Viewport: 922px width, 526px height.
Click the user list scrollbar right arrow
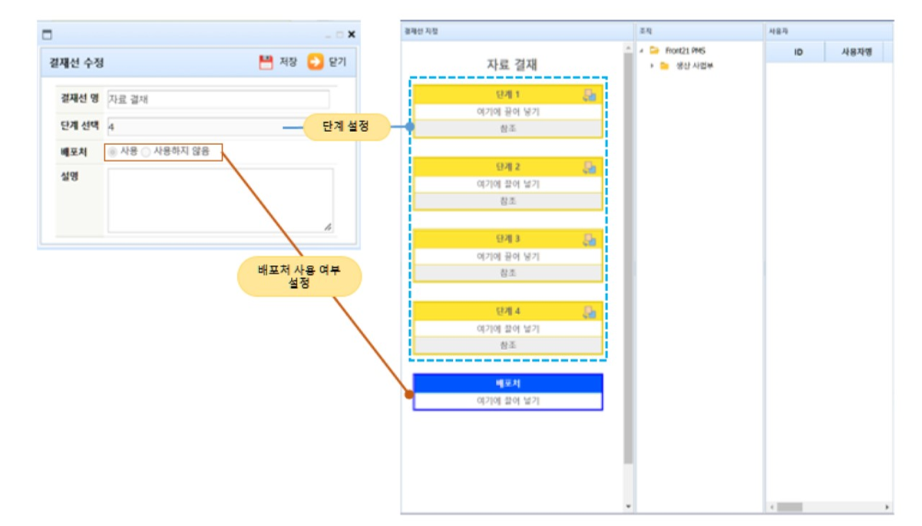coord(887,508)
